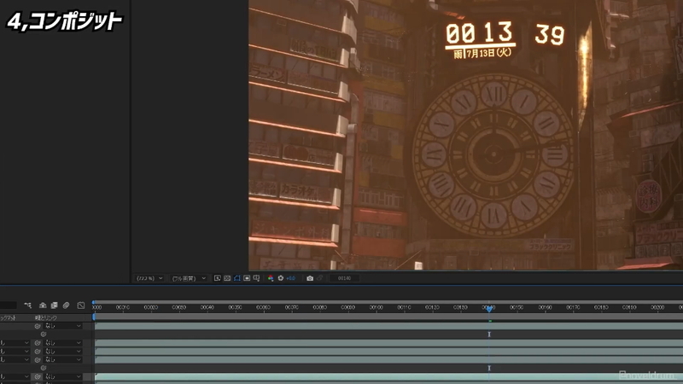683x384 pixels.
Task: Take a snapshot with the camera icon
Action: 310,278
